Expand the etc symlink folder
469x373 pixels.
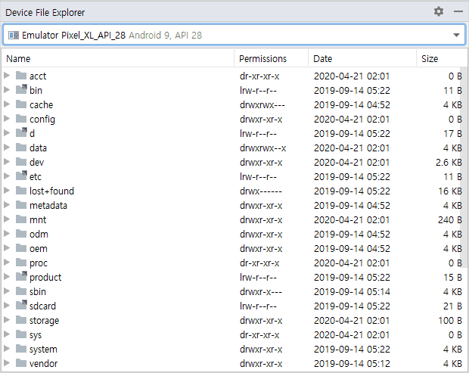click(7, 176)
